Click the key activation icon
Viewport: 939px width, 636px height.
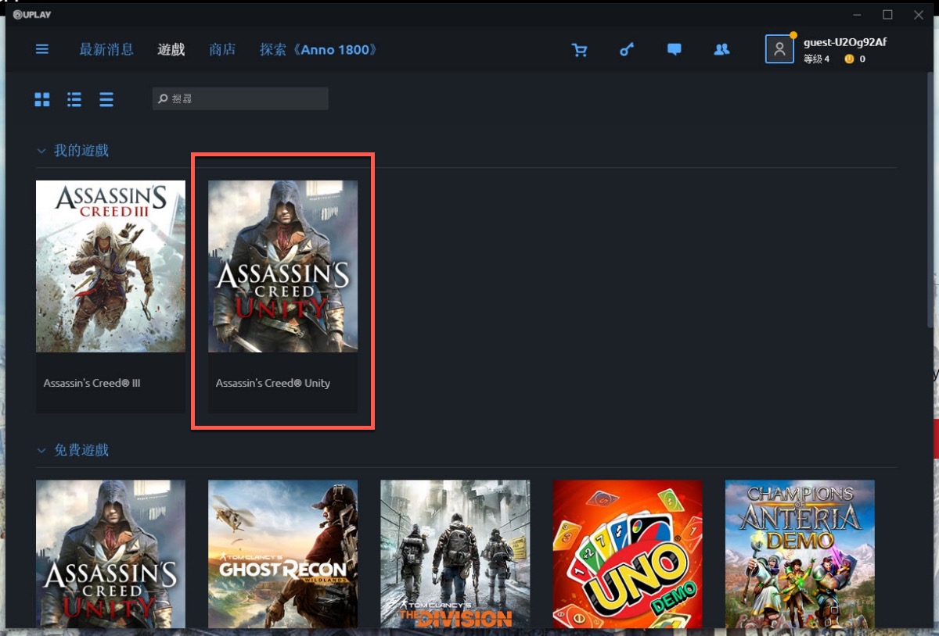point(627,50)
